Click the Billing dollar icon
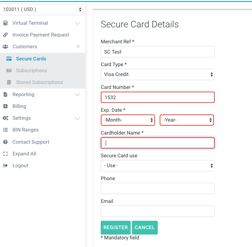Image resolution: width=252 pixels, height=247 pixels. click(x=5, y=106)
